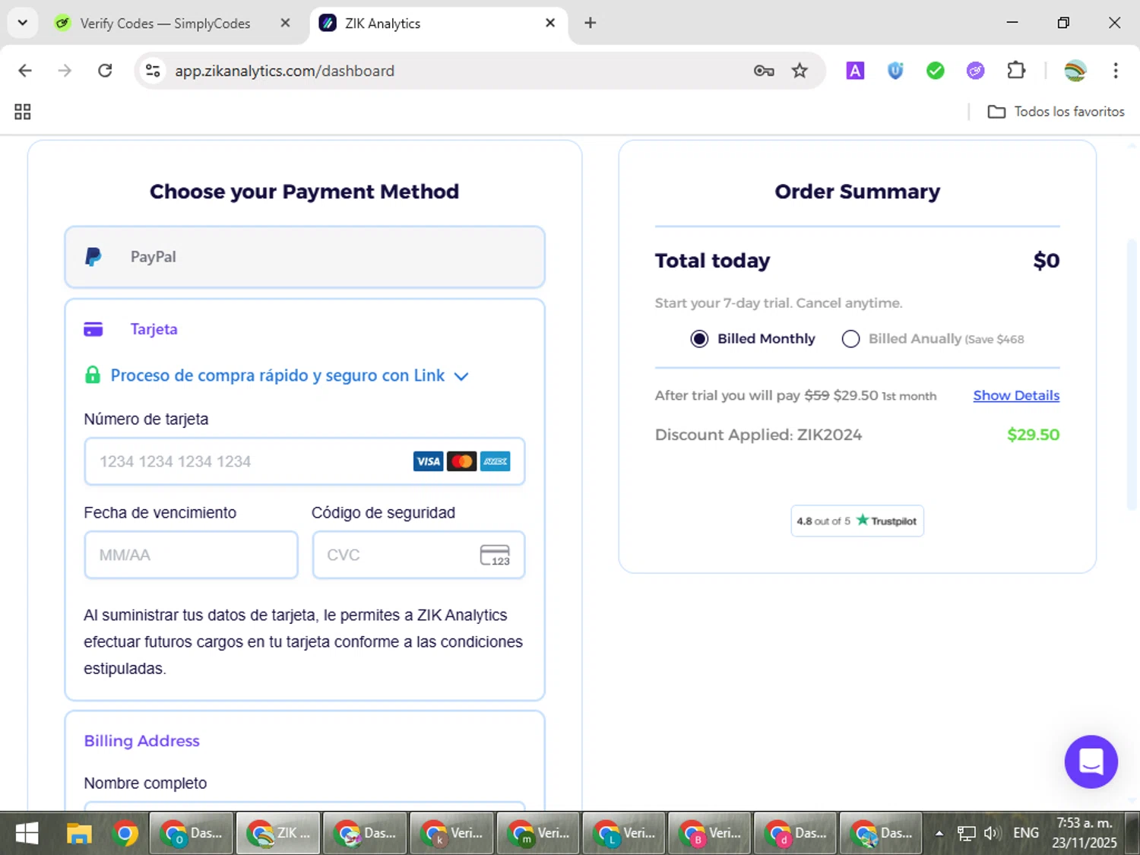Screen dimensions: 1140x855
Task: Focus the MM/AA expiry date field
Action: coord(191,555)
